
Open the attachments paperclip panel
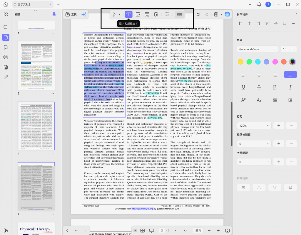6,77
